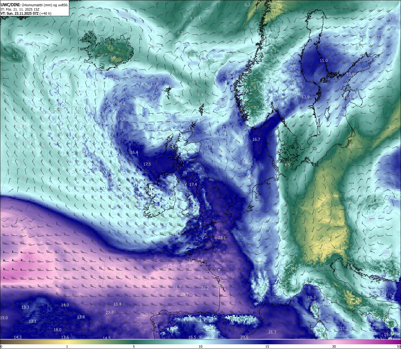Screen dimensions: 401x349
Task: Select the colour scale tick label 15
Action: (x=267, y=346)
